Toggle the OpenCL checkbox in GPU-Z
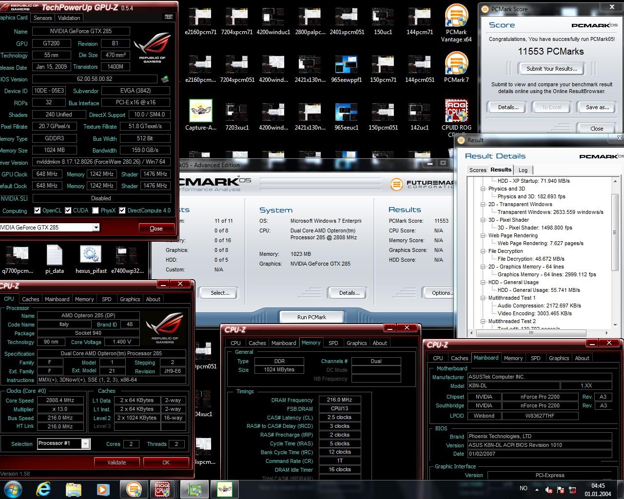 (x=38, y=211)
